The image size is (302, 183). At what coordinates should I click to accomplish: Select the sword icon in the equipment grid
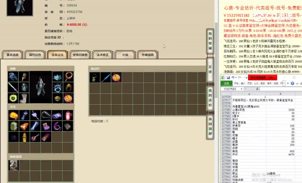pos(13,88)
